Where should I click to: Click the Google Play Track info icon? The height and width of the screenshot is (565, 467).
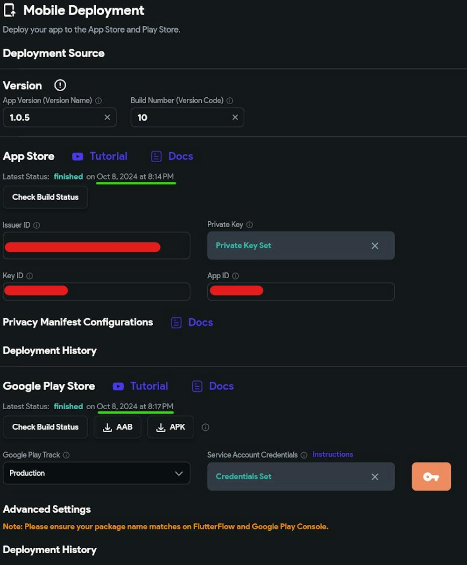tap(66, 455)
